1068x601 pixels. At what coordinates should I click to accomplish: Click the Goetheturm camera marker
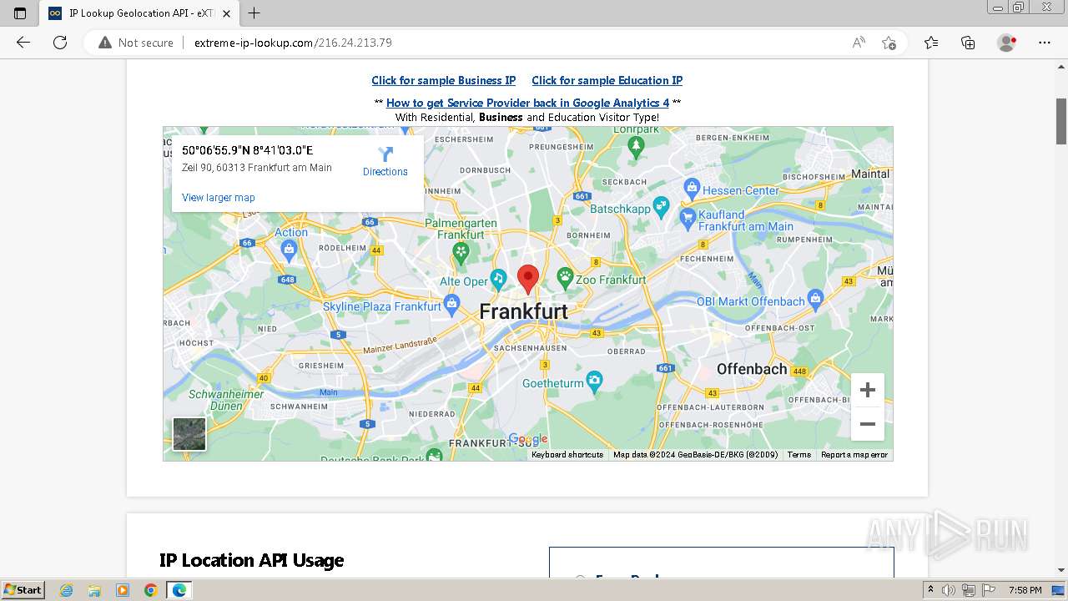pos(594,382)
